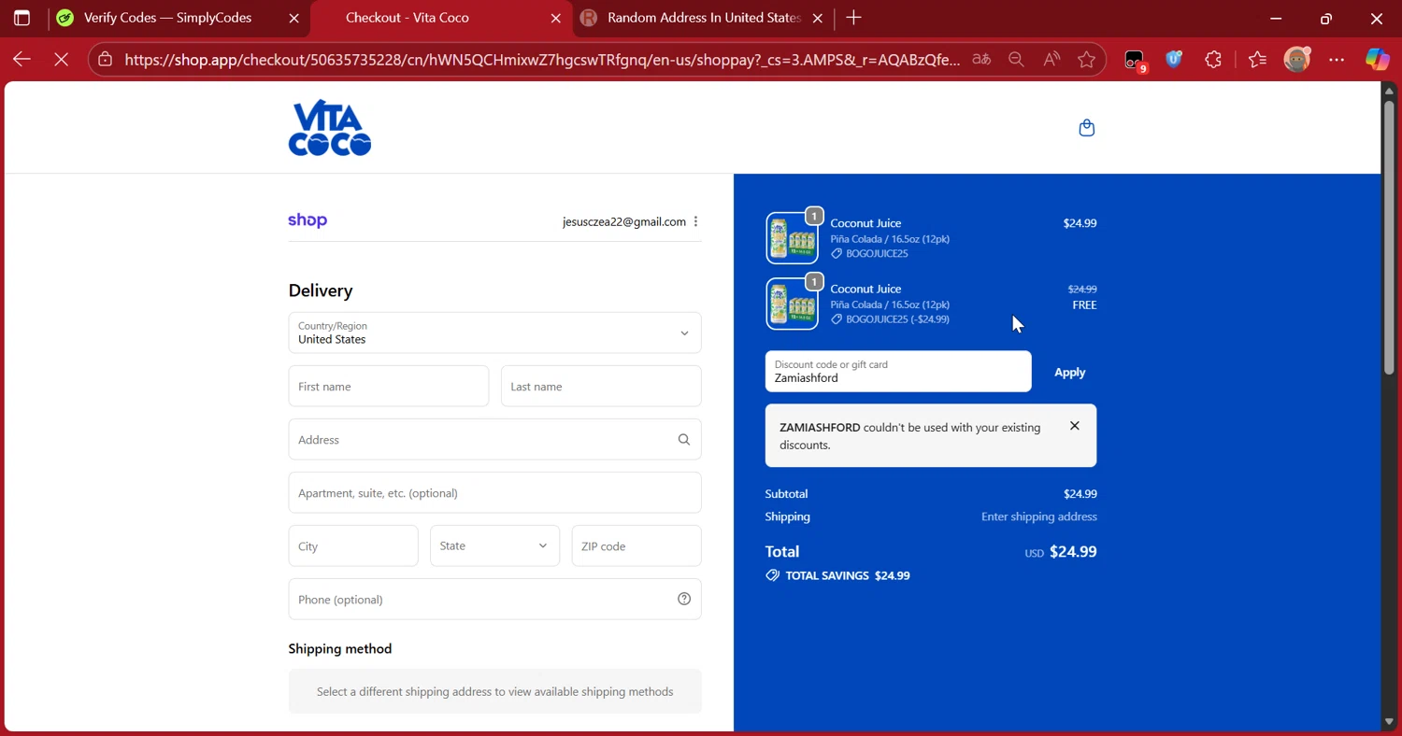Click the Phone (optional) field
Viewport: 1402px width, 736px height.
(494, 599)
